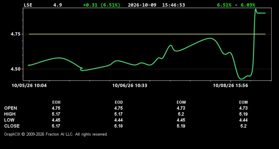Screen dimensions: 279x149
Task: Select the EOW column header
Action: pos(181,102)
